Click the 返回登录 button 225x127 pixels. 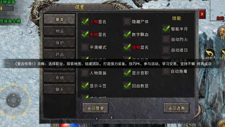coord(95,108)
